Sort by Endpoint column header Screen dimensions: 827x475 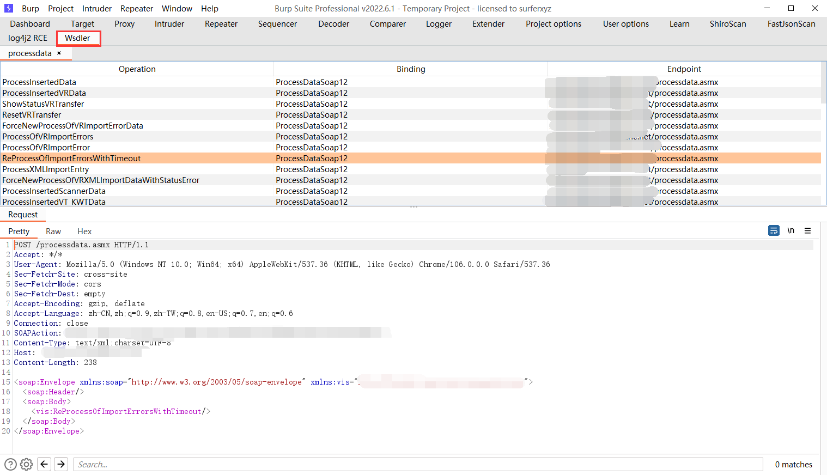pos(684,69)
